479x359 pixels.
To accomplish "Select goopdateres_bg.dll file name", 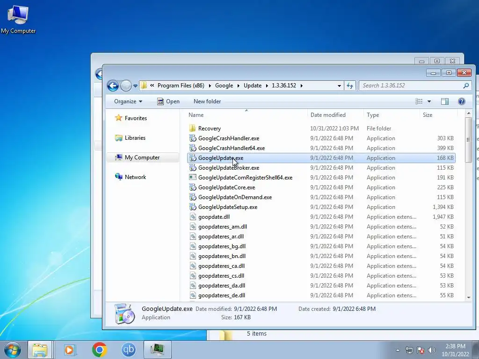I will pos(222,246).
